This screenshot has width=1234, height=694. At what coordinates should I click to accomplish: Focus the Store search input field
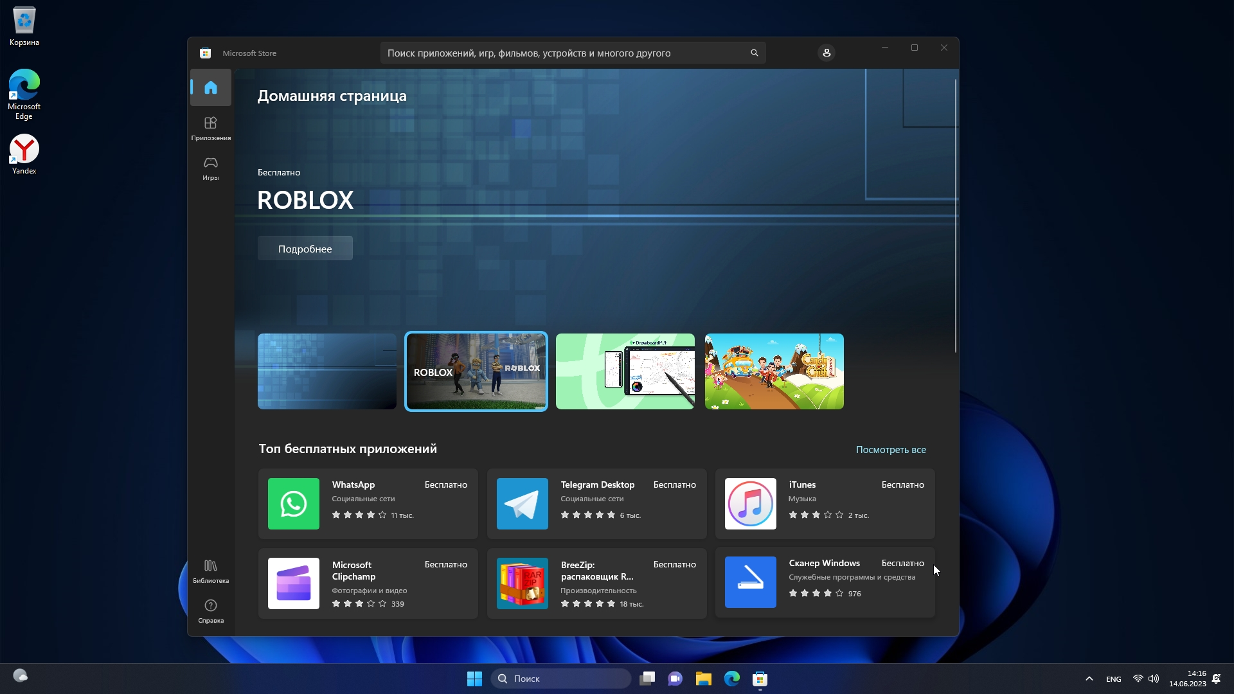[566, 53]
